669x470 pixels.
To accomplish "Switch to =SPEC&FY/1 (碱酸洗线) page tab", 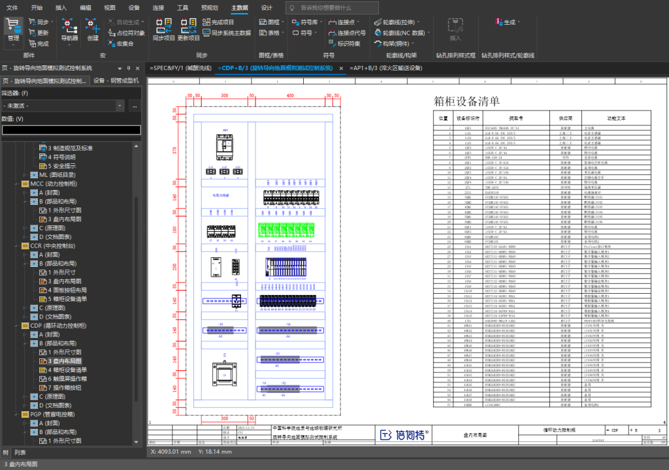I will [180, 69].
